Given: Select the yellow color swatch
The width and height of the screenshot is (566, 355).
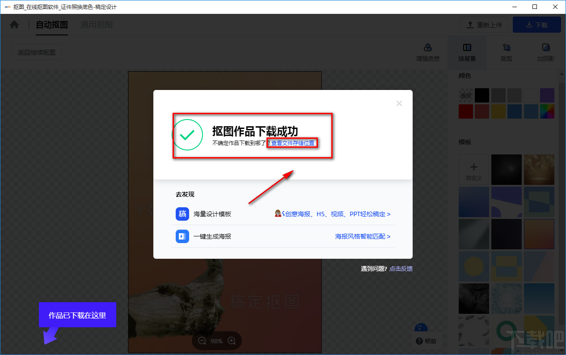Looking at the screenshot, I should [498, 111].
